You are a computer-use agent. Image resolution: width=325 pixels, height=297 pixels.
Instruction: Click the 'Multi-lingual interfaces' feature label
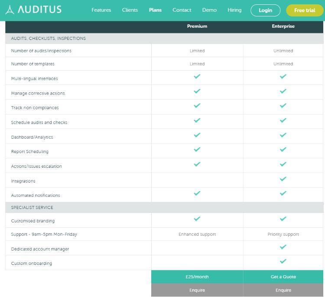tap(34, 78)
